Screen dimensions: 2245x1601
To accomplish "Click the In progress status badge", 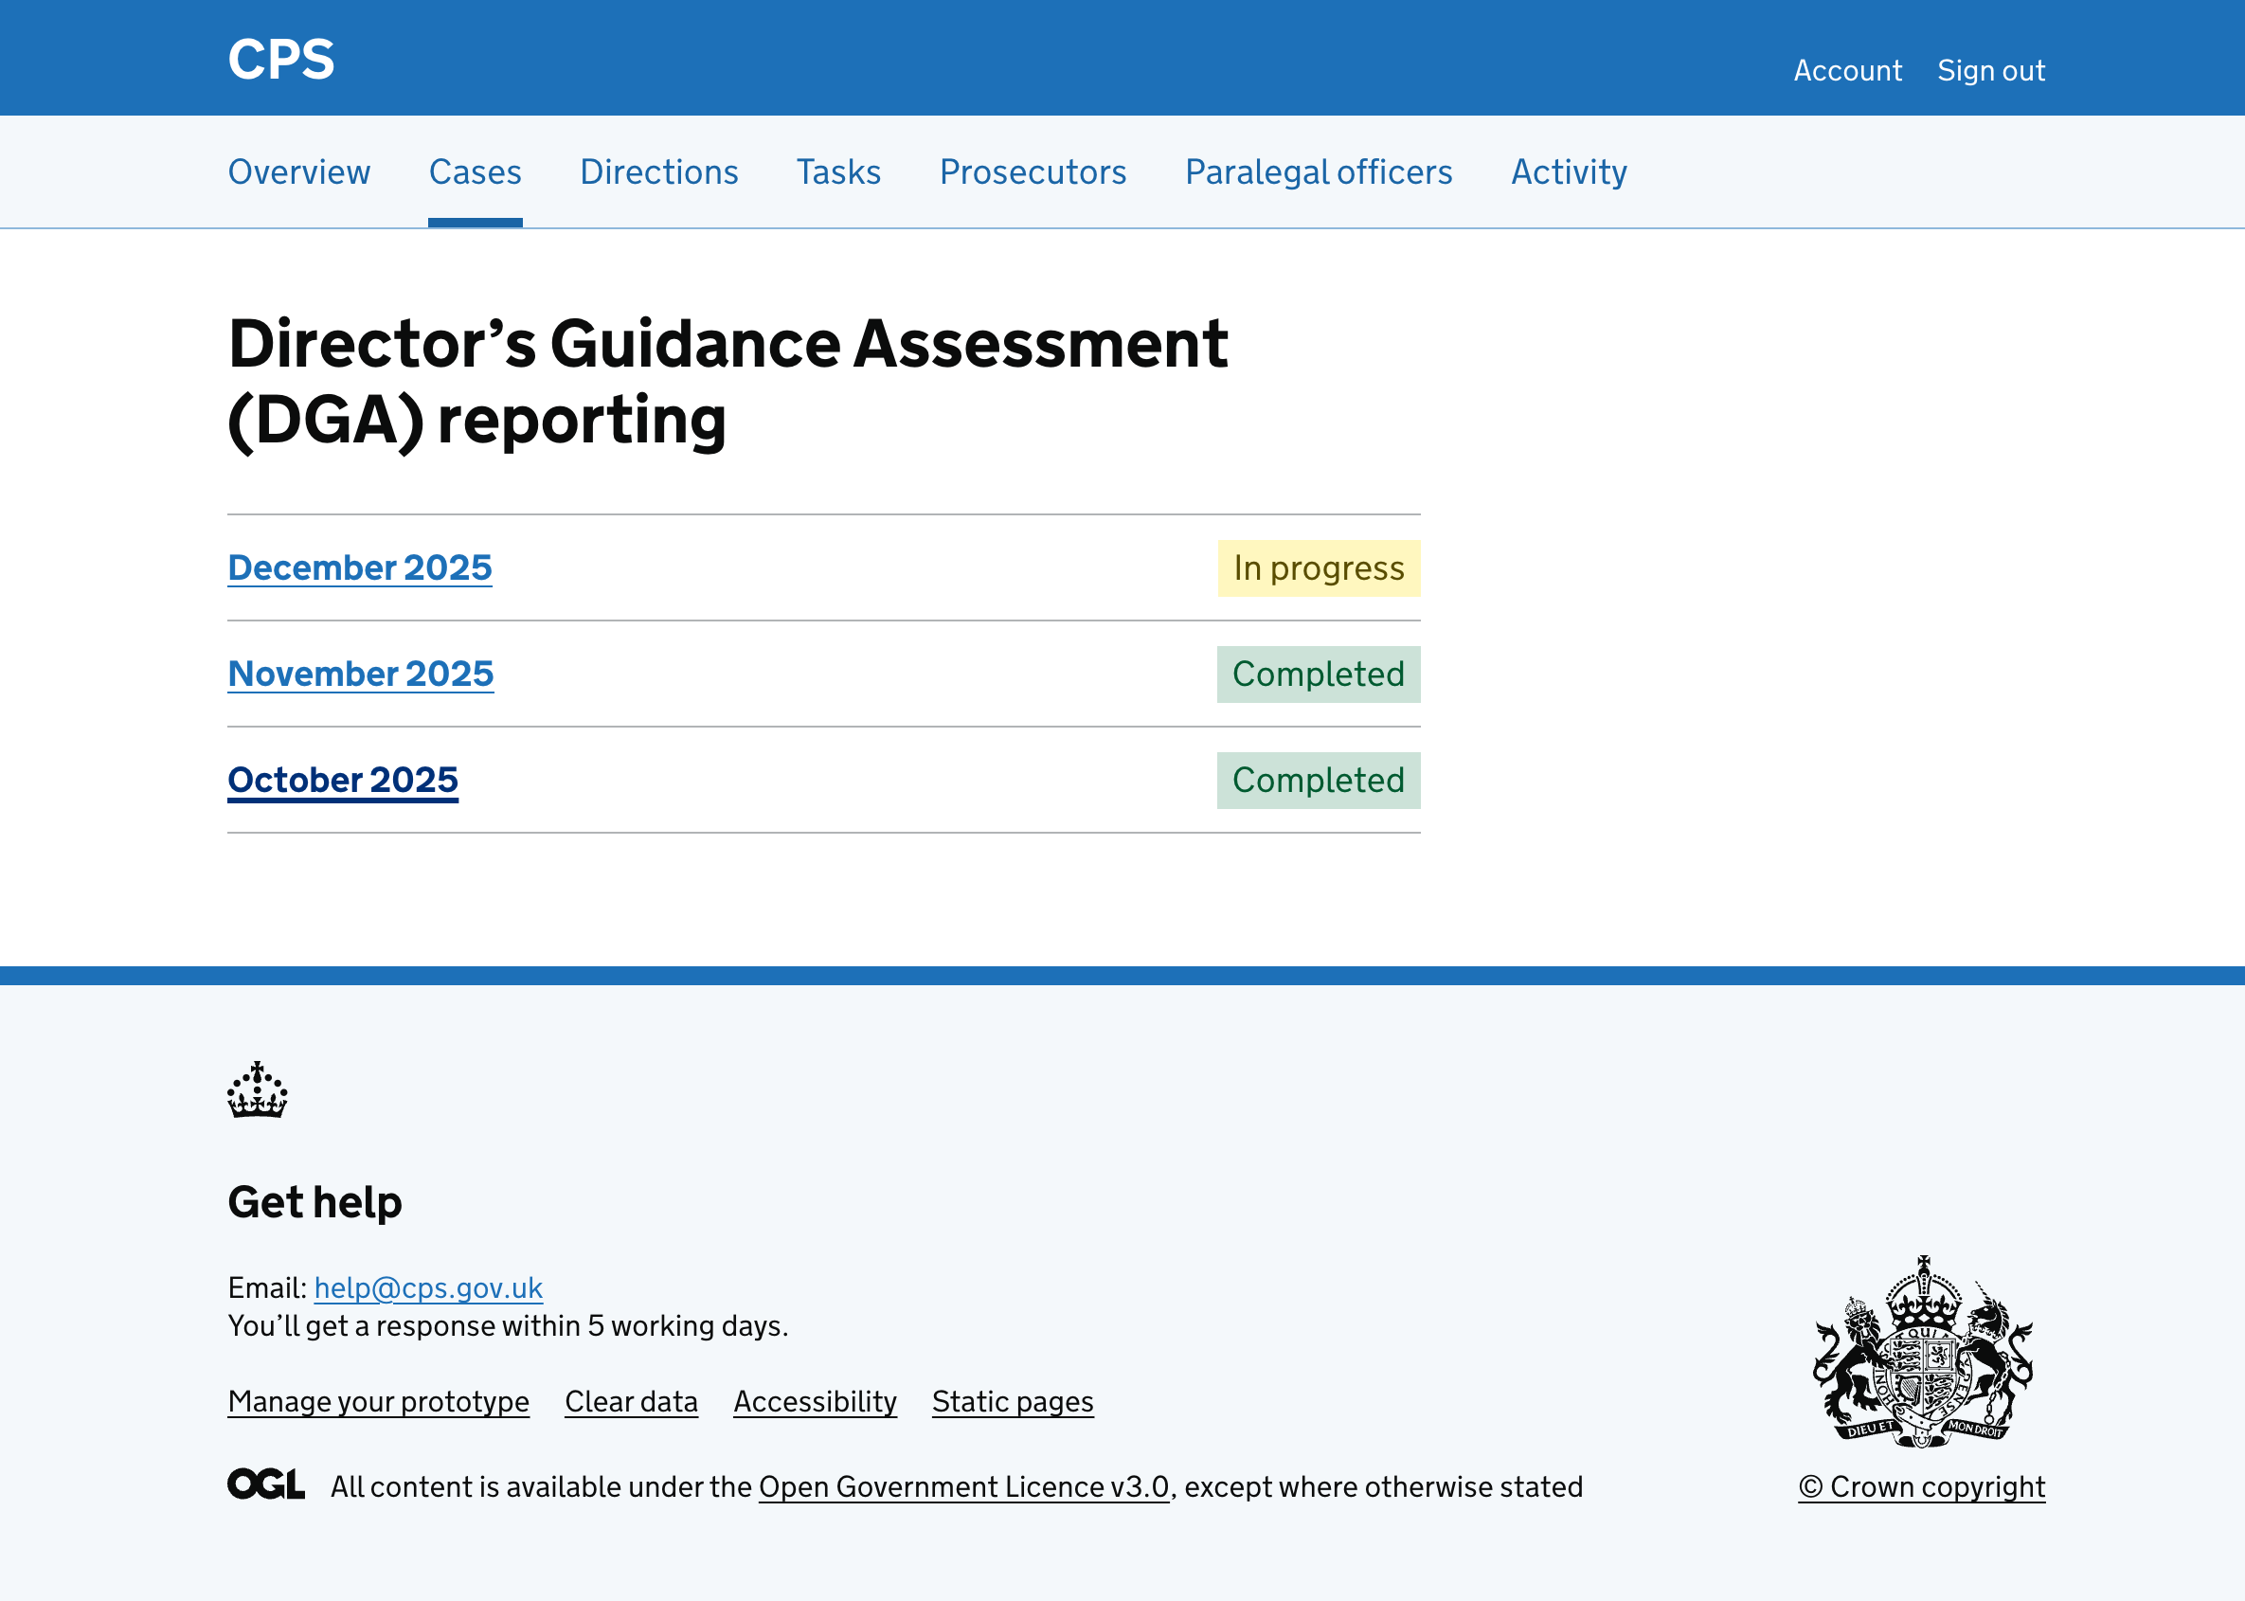I will click(x=1319, y=567).
